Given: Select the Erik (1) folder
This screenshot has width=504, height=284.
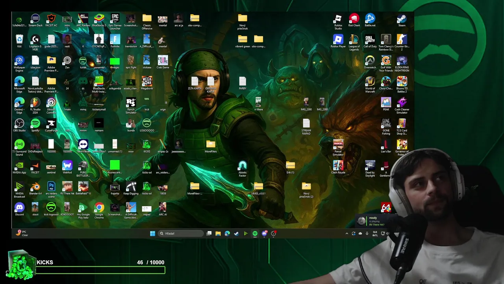Looking at the screenshot, I should click(290, 168).
